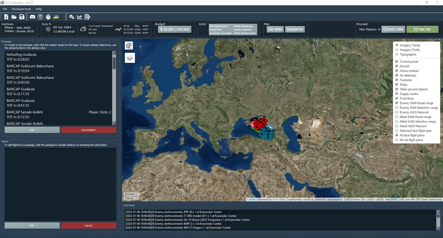Screen dimensions: 443x238
Task: Click the New game file icon
Action: pos(6,17)
